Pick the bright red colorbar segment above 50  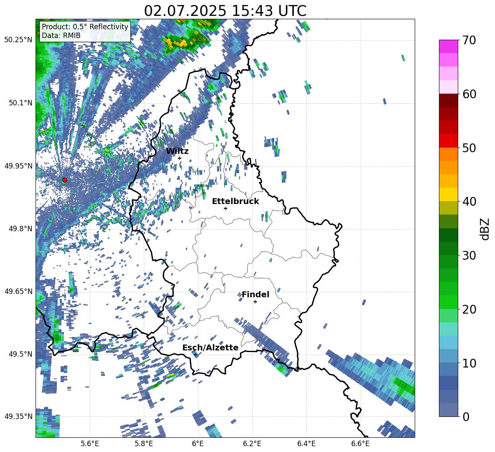448,141
